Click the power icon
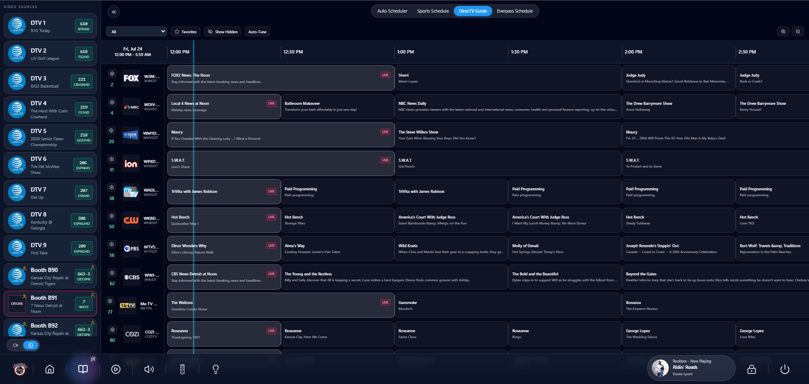Image resolution: width=809 pixels, height=384 pixels. tap(785, 369)
